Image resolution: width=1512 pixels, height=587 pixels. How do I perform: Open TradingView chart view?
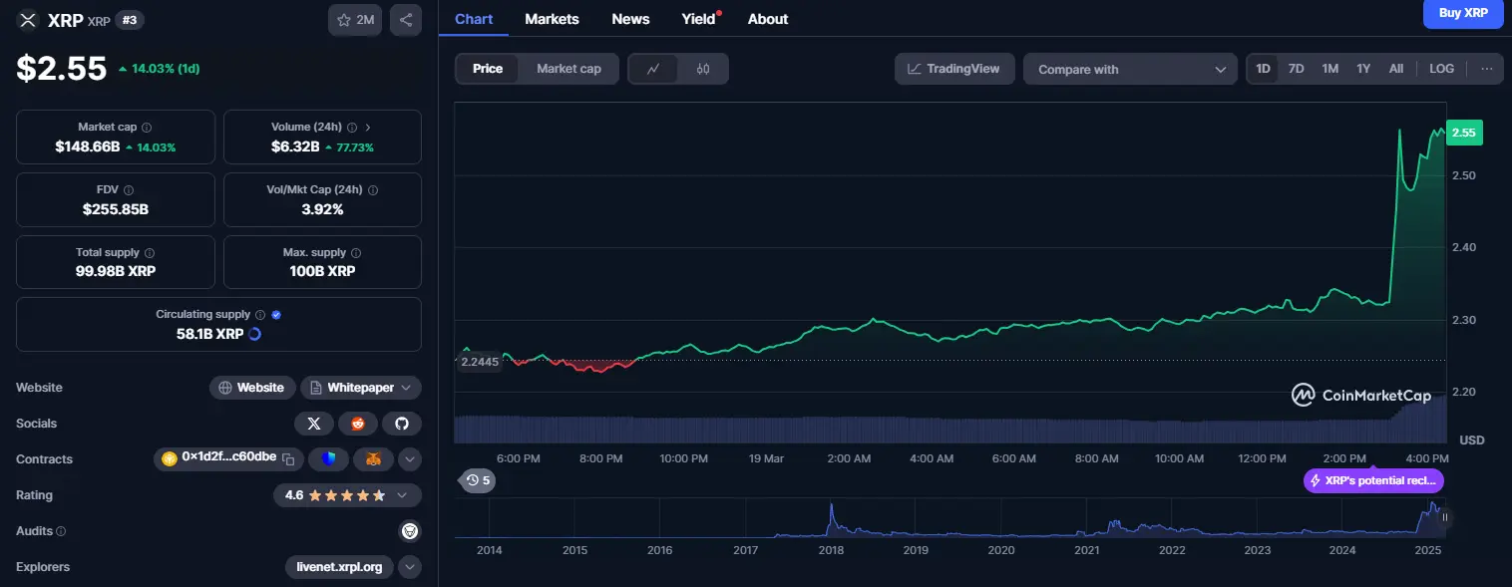[x=954, y=69]
